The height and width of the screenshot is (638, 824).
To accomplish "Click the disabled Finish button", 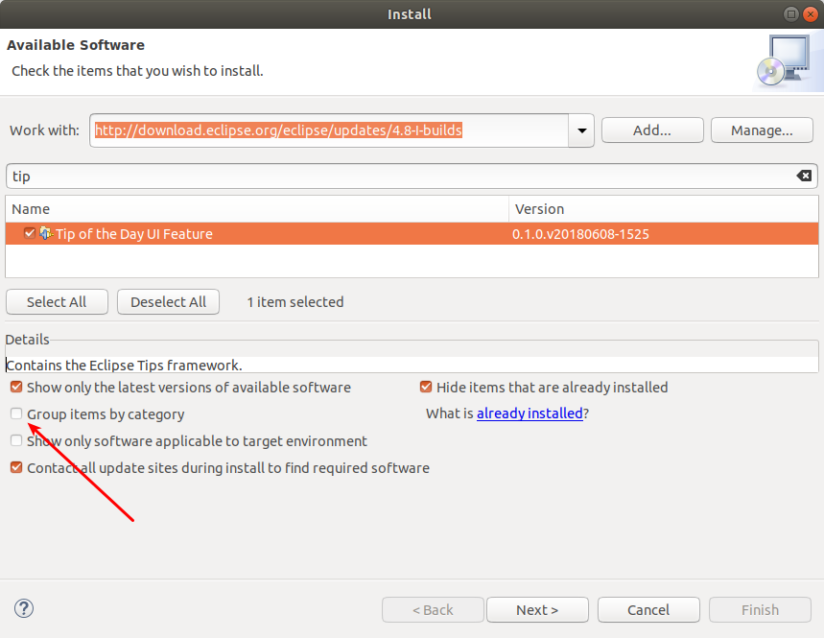I will pos(760,609).
